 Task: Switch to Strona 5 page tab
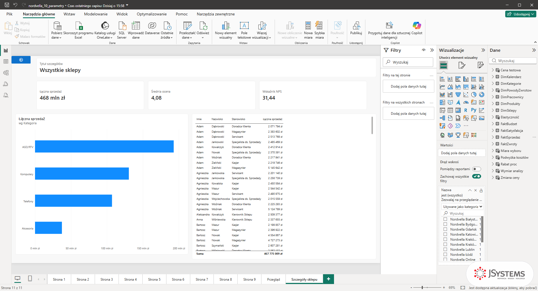[x=154, y=279]
